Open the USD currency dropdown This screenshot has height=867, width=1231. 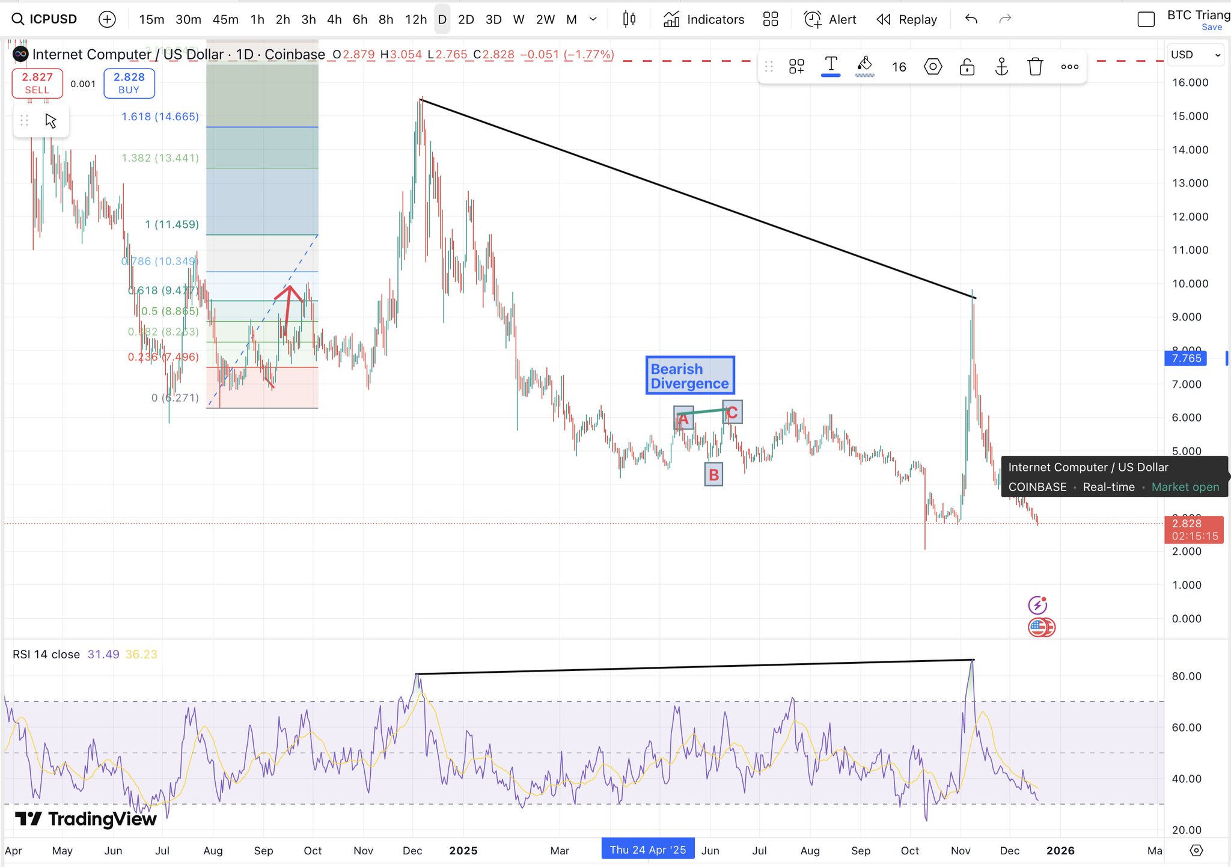pos(1195,55)
